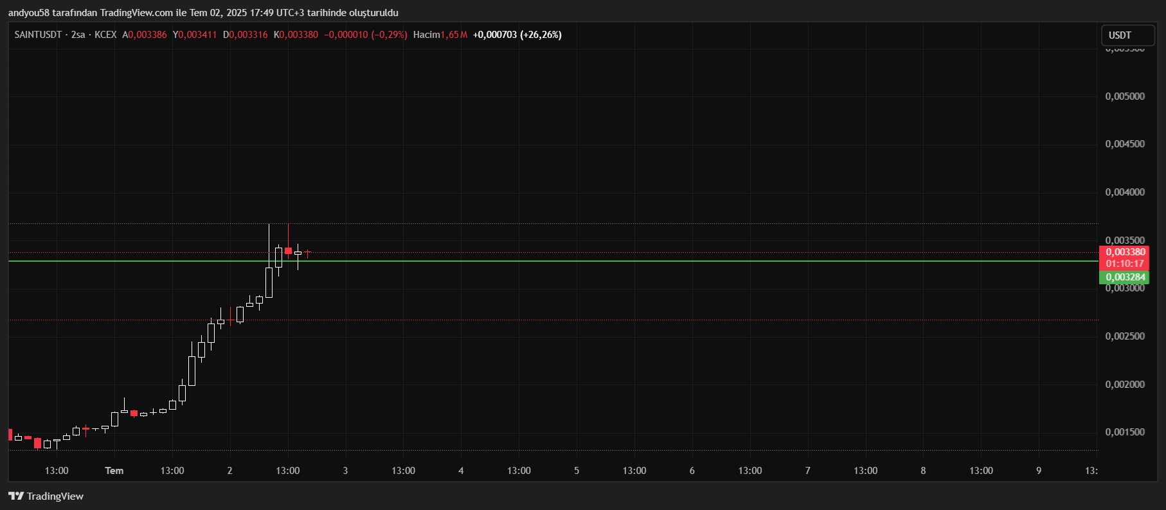1166x510 pixels.
Task: Click the 2sa interval label
Action: click(x=78, y=35)
